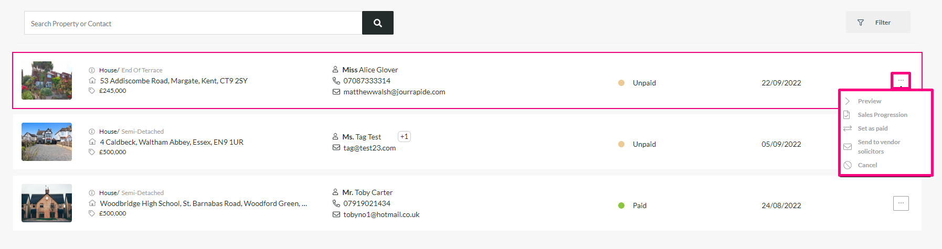Click Cancel in the dropdown menu
Screen dimensions: 942x249
[867, 165]
